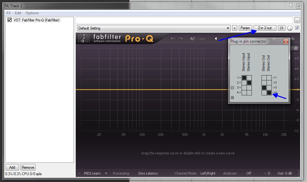This screenshot has height=182, width=307.
Task: Change the Zero Latency processing mode
Action: pos(148,173)
